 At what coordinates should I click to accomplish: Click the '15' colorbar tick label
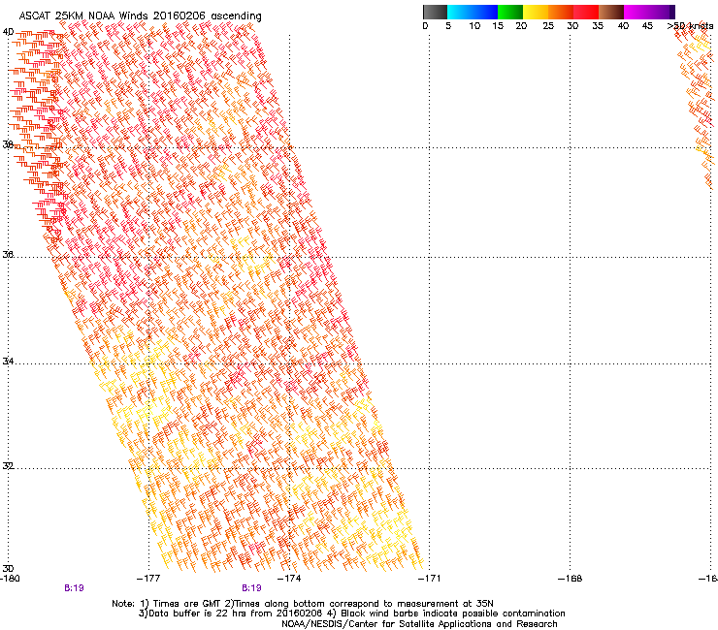click(498, 26)
